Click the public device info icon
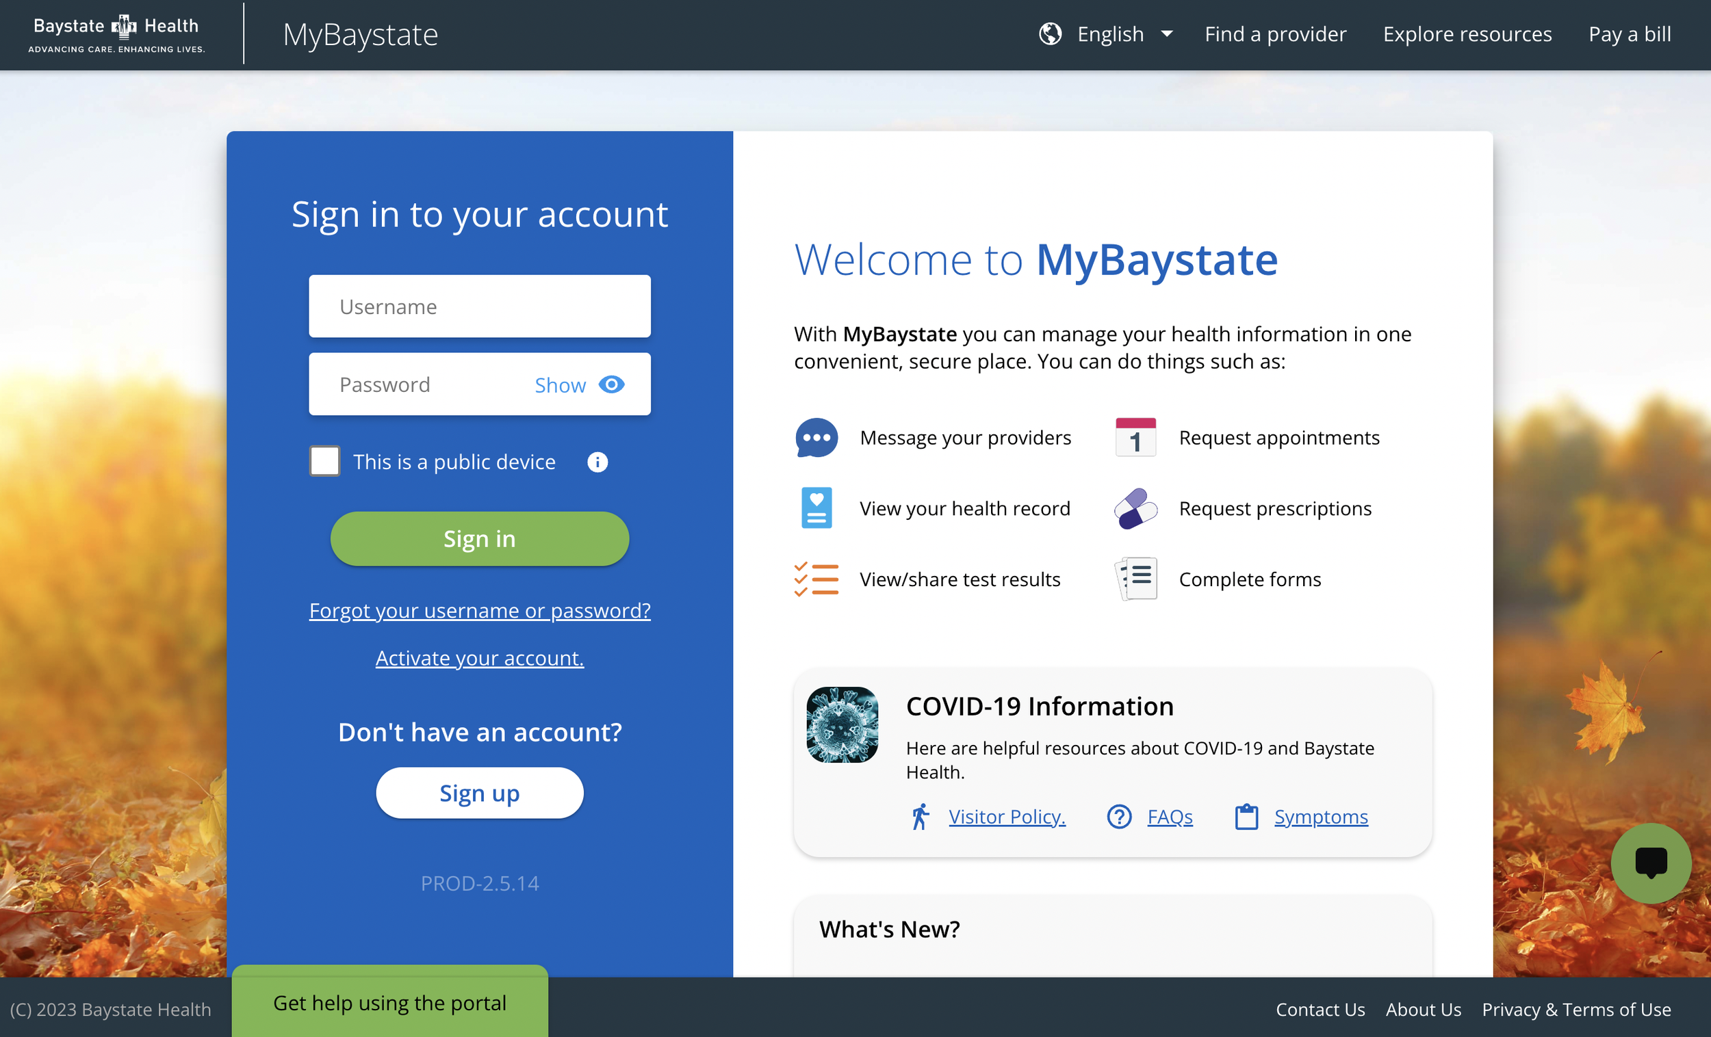Image resolution: width=1711 pixels, height=1037 pixels. pyautogui.click(x=597, y=462)
